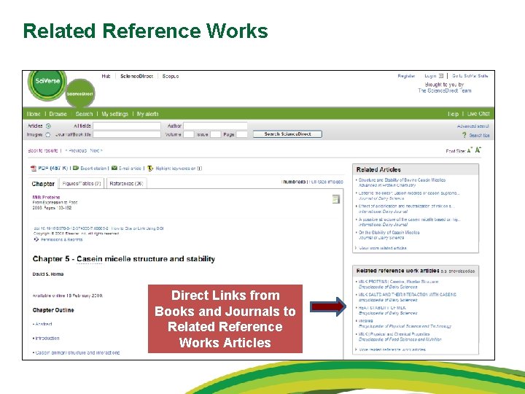The image size is (525, 394).
Task: Jump to Abstract in Chapter Outline
Action: (x=44, y=324)
